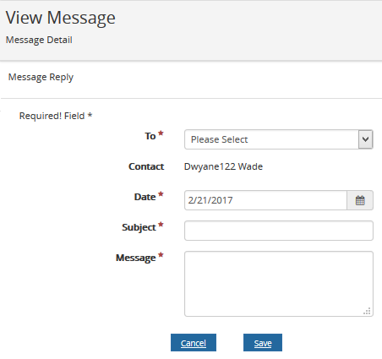The image size is (382, 359).
Task: Focus the Subject text field
Action: 279,231
